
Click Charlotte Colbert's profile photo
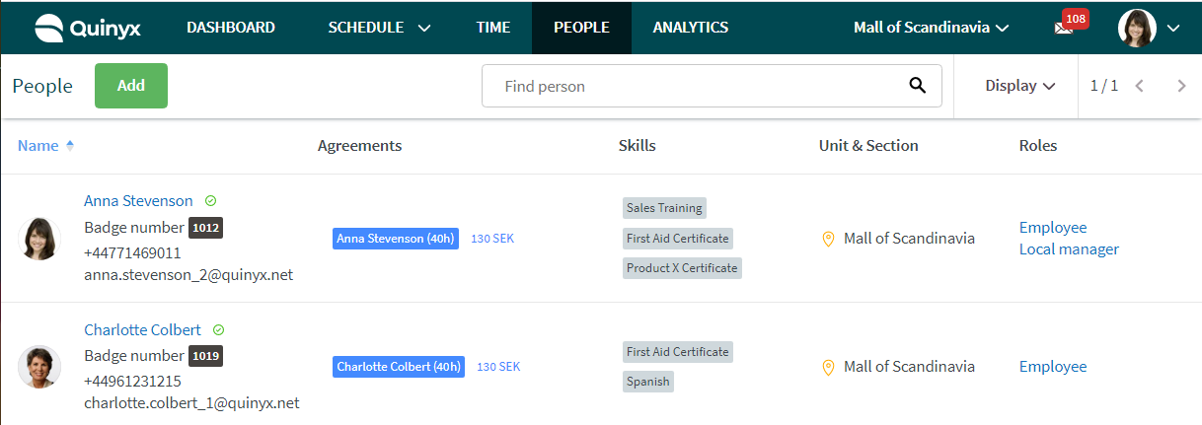tap(39, 367)
